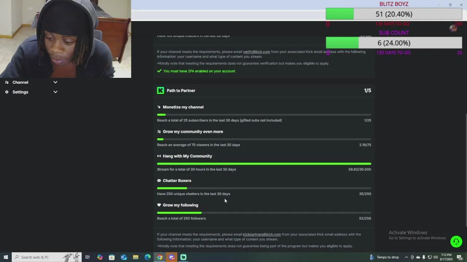Click the page vertical scrollbar
This screenshot has height=262, width=467.
(x=465, y=171)
